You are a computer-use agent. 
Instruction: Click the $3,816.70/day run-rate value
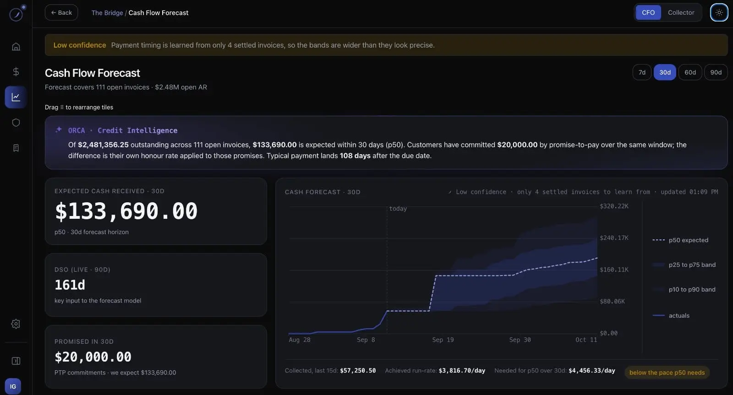pos(462,370)
